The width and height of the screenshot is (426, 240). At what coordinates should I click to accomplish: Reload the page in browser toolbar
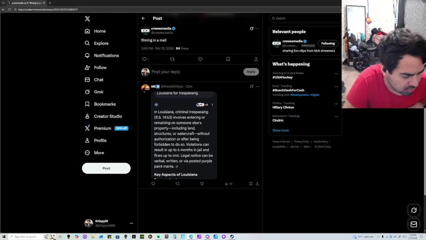pyautogui.click(x=9, y=9)
